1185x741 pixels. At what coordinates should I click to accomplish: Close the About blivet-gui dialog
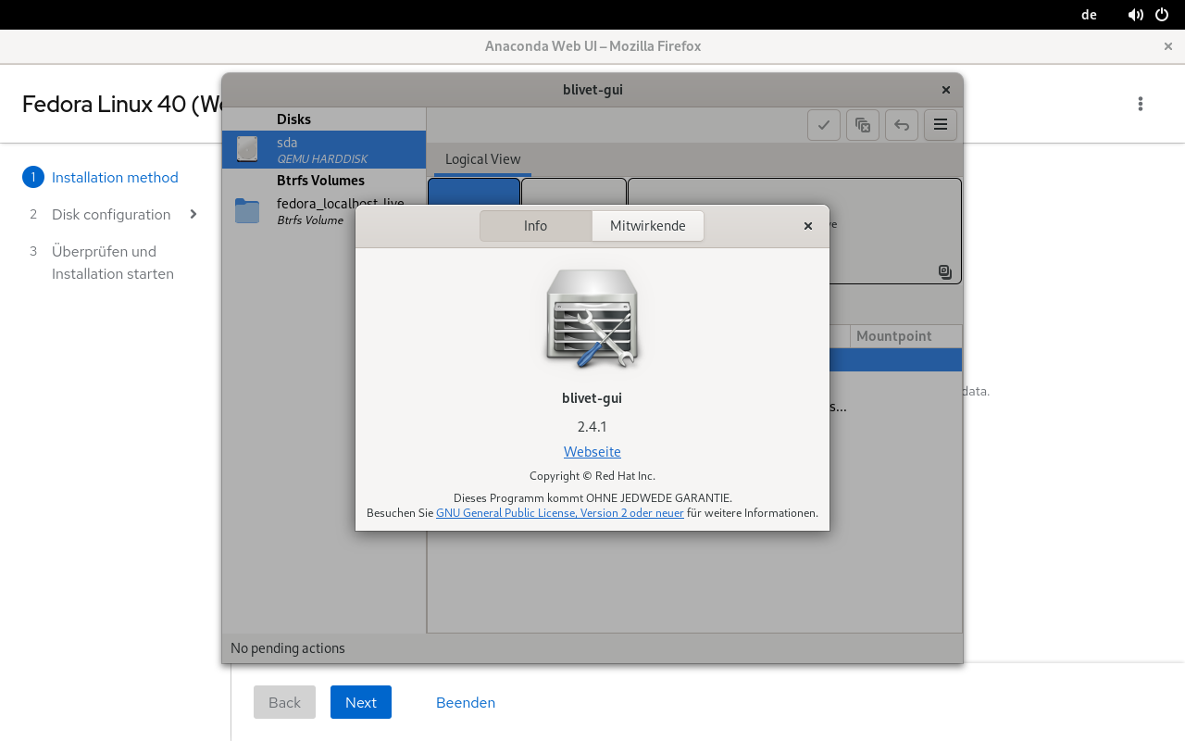click(808, 226)
